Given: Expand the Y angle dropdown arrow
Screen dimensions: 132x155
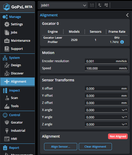Looking at the screenshot, I should click(123, 117).
